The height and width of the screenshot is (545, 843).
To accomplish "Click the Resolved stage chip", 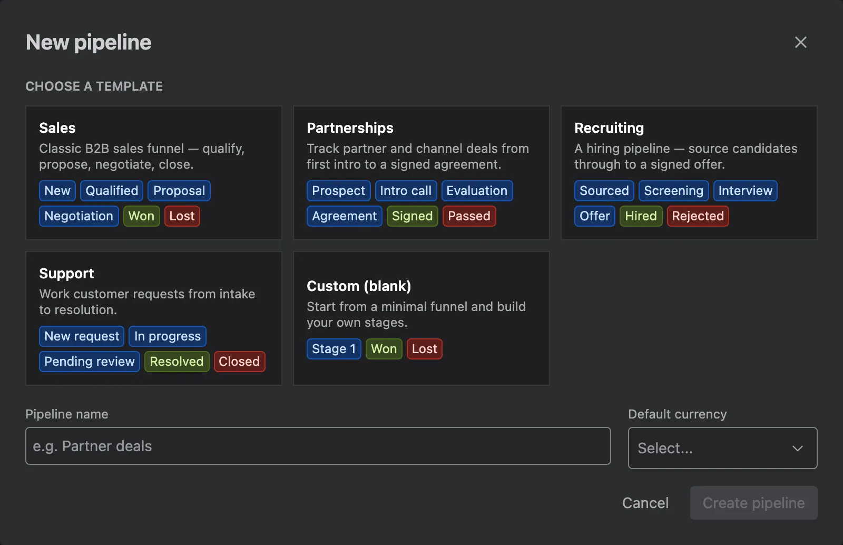I will [x=177, y=362].
